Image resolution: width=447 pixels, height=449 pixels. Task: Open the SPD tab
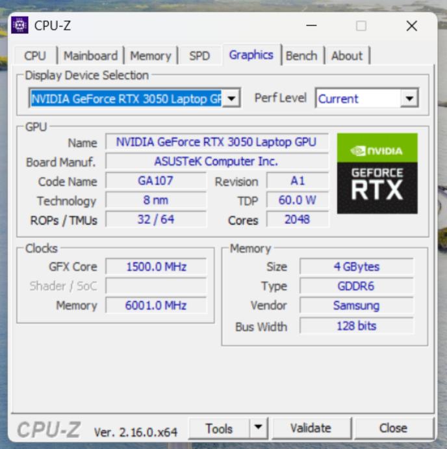(199, 55)
